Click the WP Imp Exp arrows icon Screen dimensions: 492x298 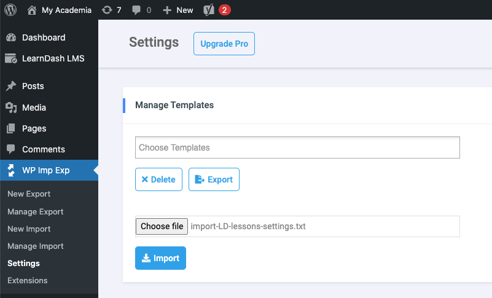[x=11, y=170]
